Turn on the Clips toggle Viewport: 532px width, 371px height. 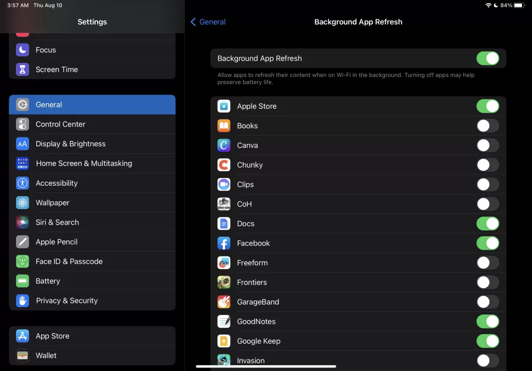(x=487, y=184)
